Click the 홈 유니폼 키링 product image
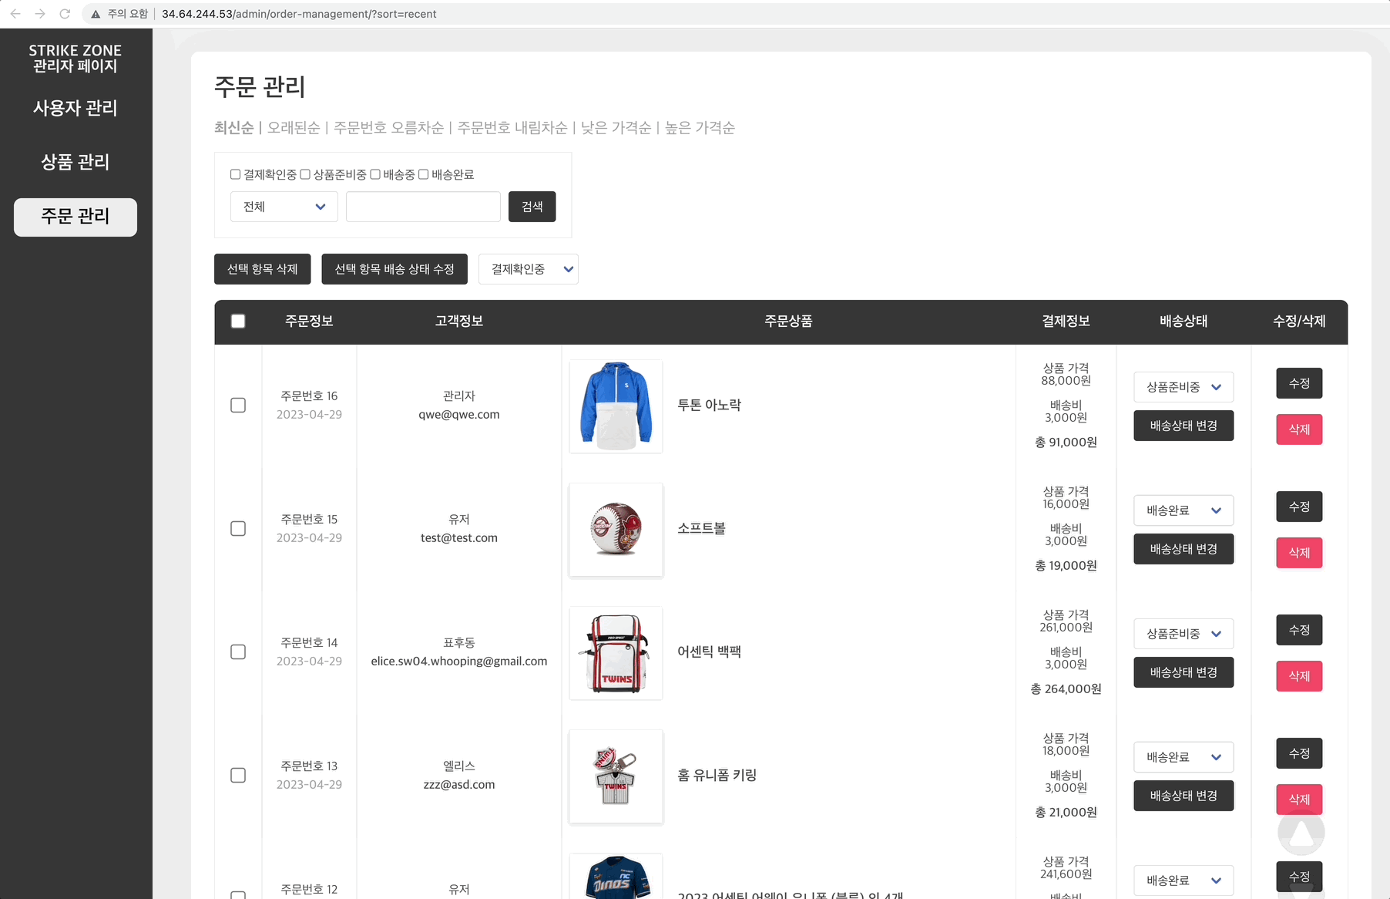Image resolution: width=1390 pixels, height=899 pixels. point(616,776)
